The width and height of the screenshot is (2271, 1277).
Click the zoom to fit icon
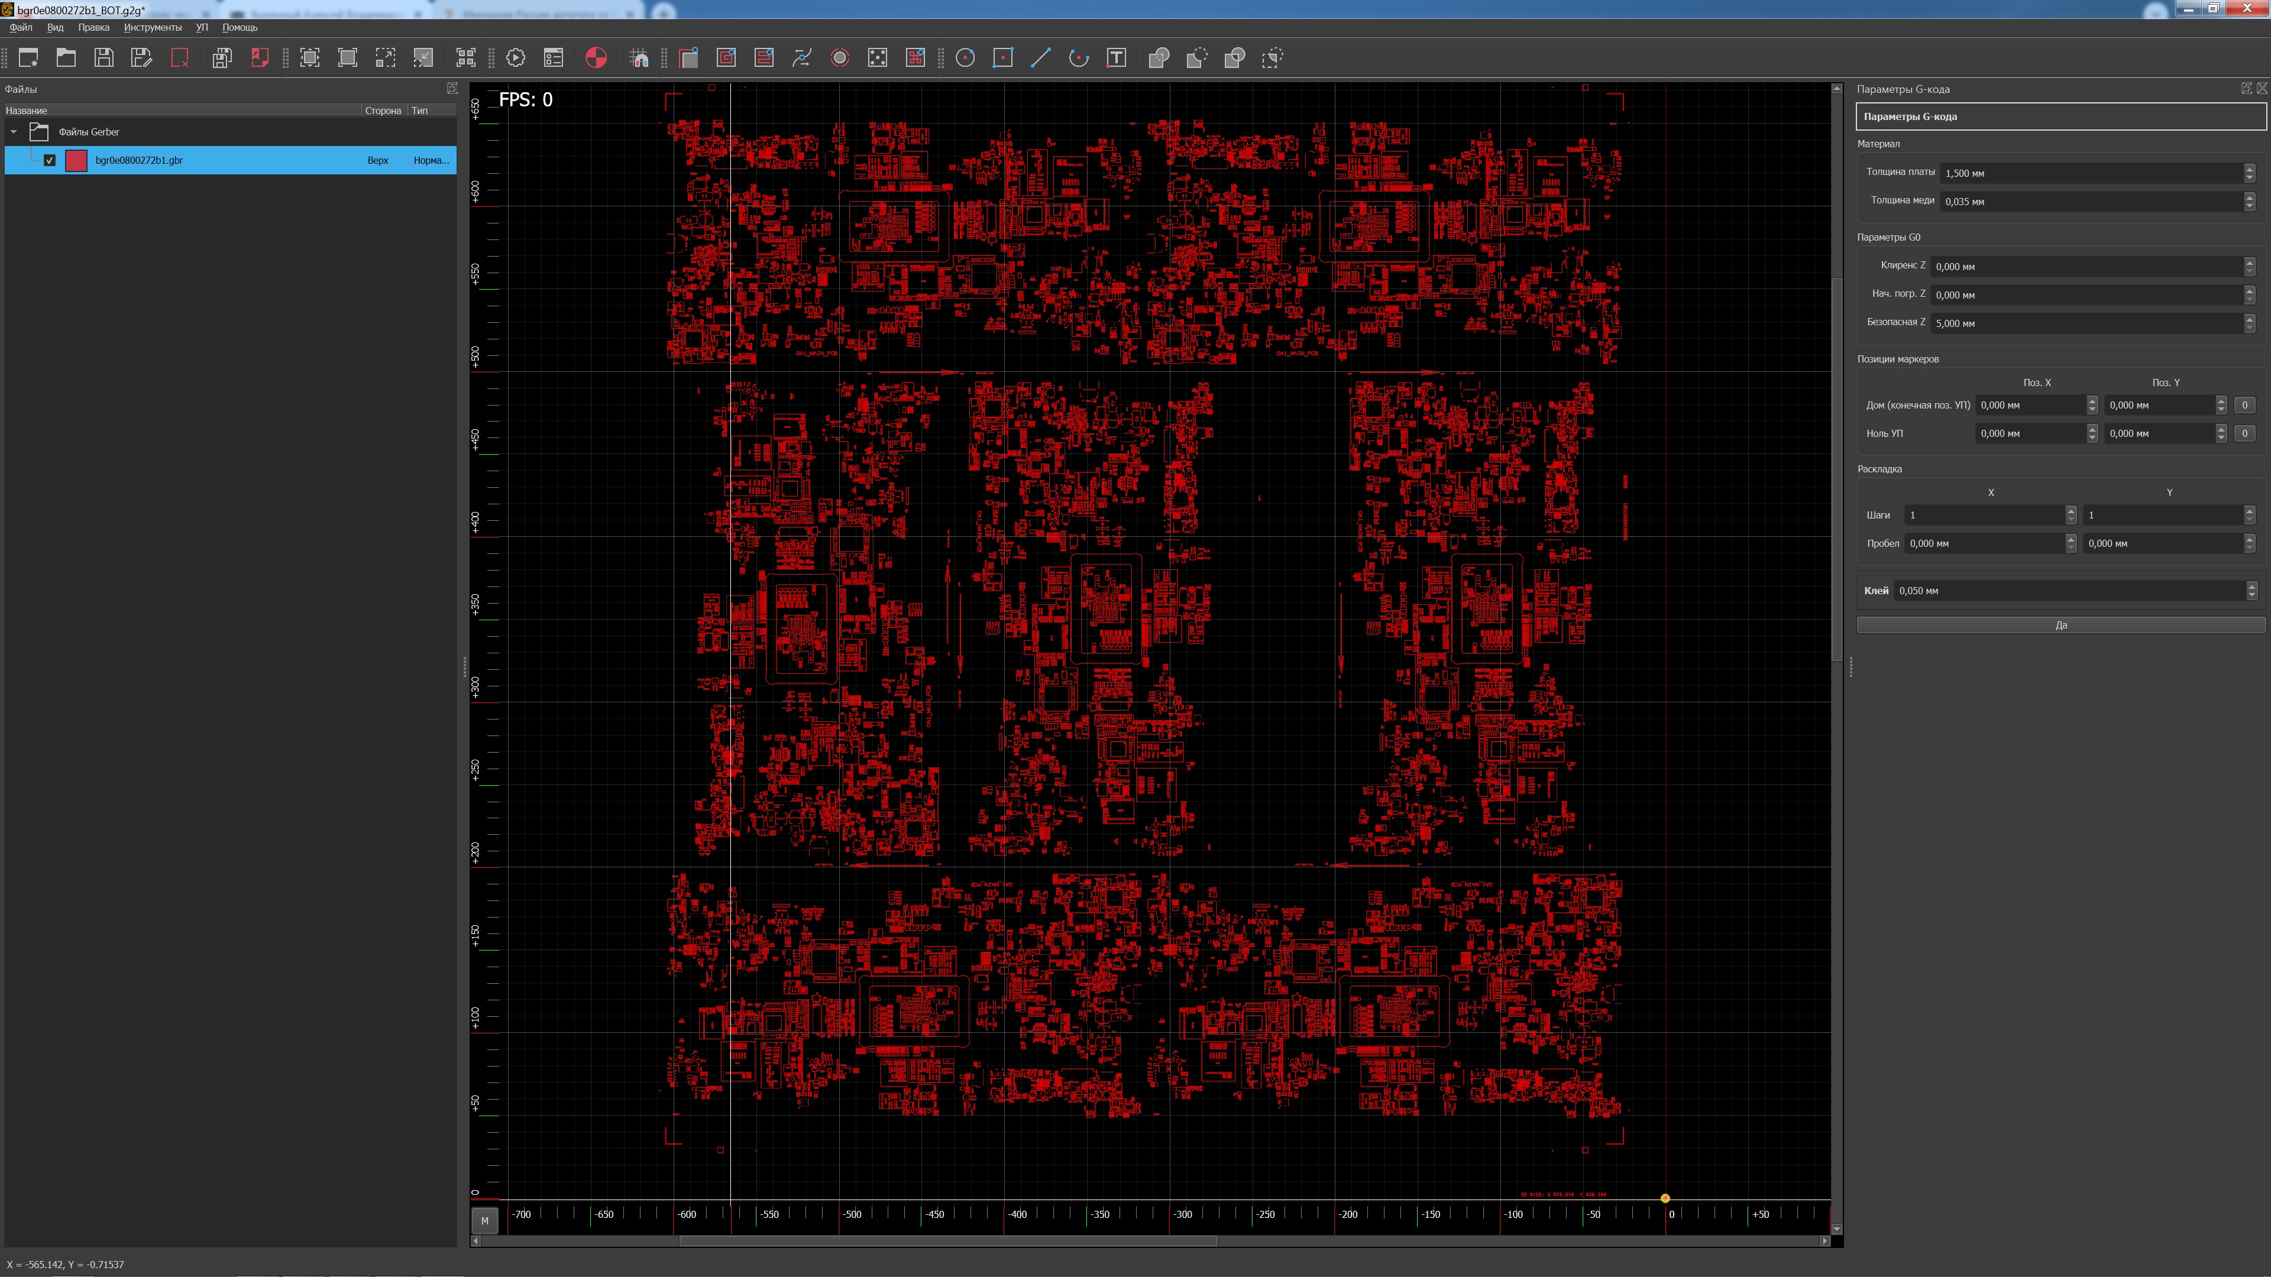pyautogui.click(x=310, y=58)
